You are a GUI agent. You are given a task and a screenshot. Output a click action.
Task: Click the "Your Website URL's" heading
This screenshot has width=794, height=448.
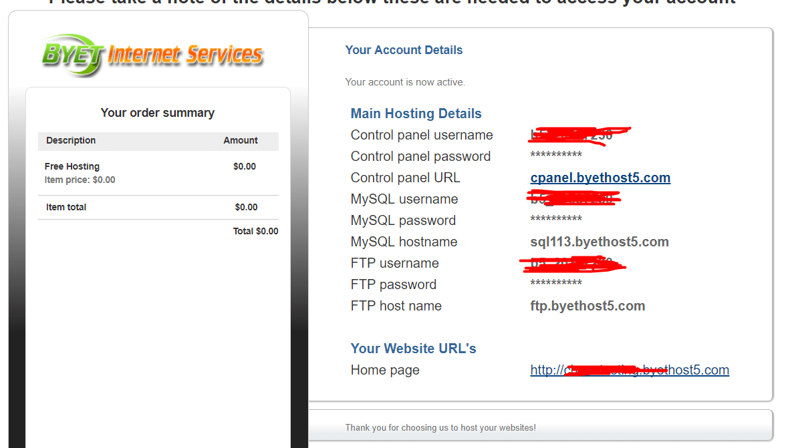pos(413,349)
